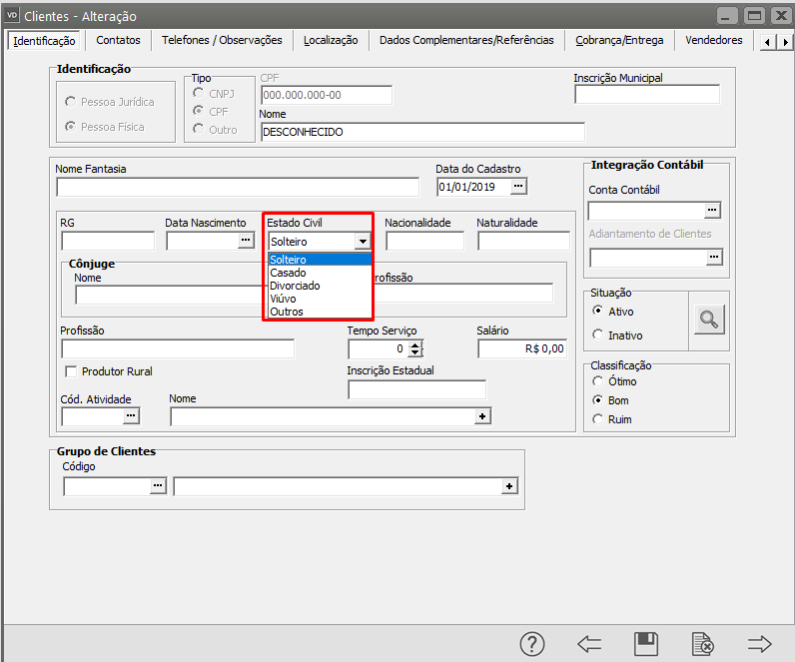Save the client with the floppy disk icon
Screen dimensions: 795x662
point(646,644)
